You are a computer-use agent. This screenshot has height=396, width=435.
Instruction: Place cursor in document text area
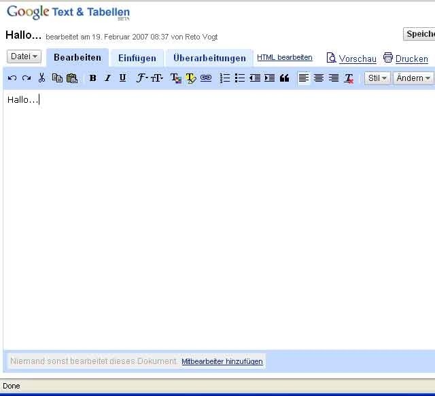tap(219, 219)
